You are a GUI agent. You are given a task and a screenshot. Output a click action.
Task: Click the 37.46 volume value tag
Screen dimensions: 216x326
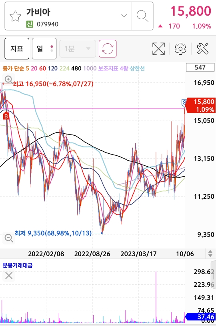pos(200,317)
